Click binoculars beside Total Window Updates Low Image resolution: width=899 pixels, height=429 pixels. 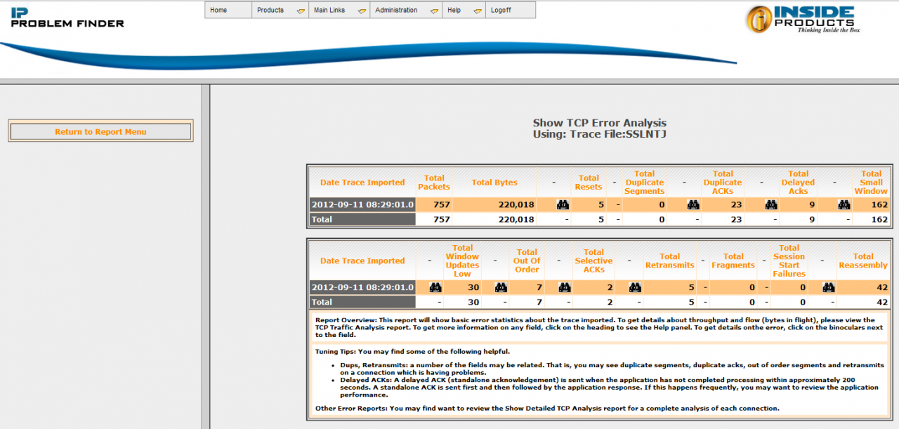coord(435,288)
